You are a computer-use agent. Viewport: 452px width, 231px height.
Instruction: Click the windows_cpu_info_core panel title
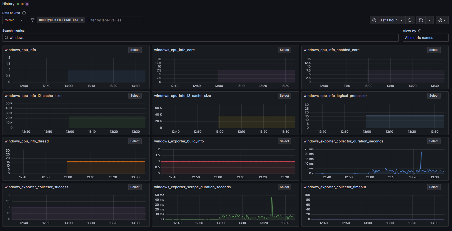coord(174,50)
